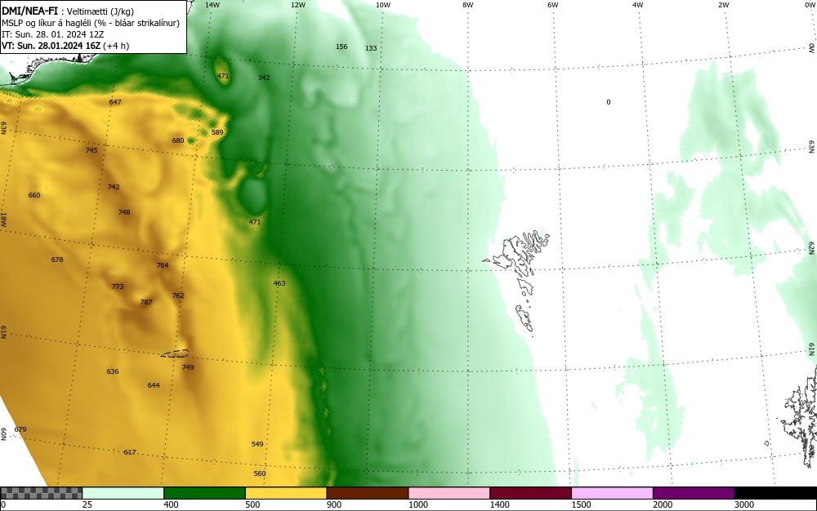Viewport: 817px width, 511px height.
Task: Click the 764 value on the map
Action: [x=163, y=265]
